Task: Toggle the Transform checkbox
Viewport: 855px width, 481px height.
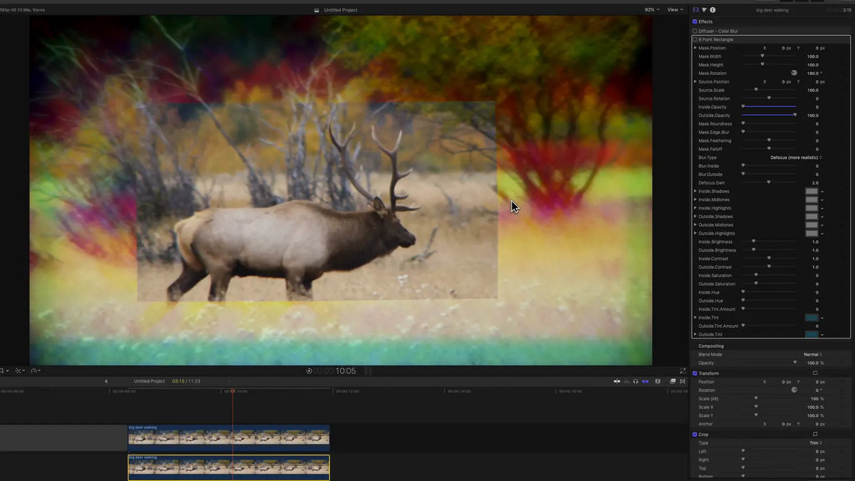Action: point(695,373)
